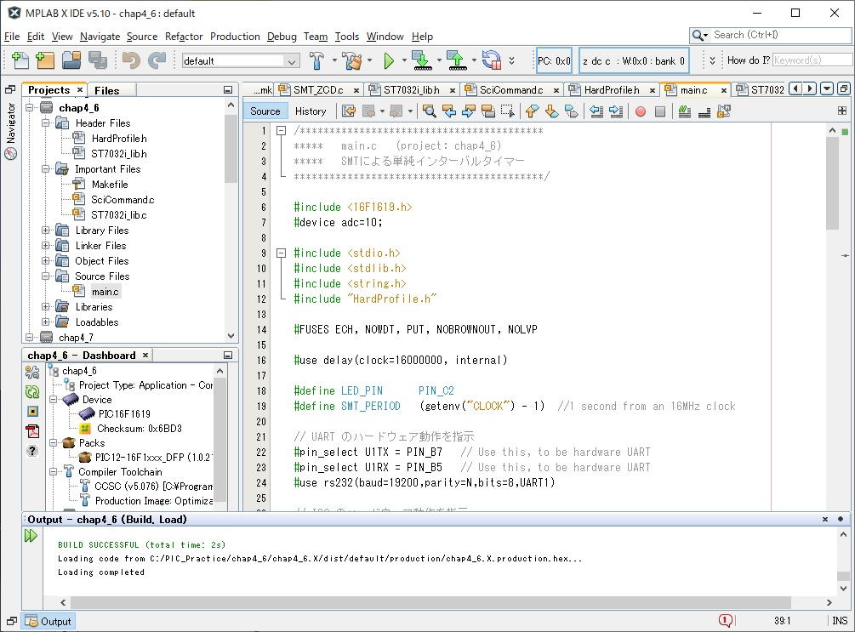Click the Navigator compass sidebar icon
Viewport: 855px width, 632px height.
[x=11, y=153]
